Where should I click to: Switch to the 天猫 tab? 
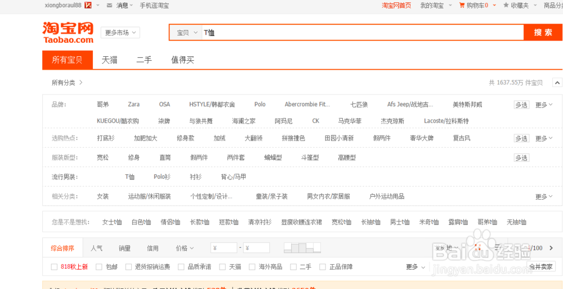click(x=110, y=60)
